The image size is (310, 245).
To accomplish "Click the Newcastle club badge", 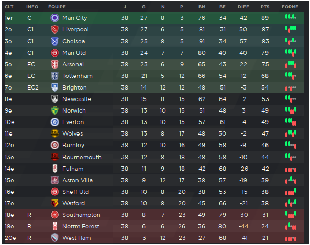I will click(55, 99).
